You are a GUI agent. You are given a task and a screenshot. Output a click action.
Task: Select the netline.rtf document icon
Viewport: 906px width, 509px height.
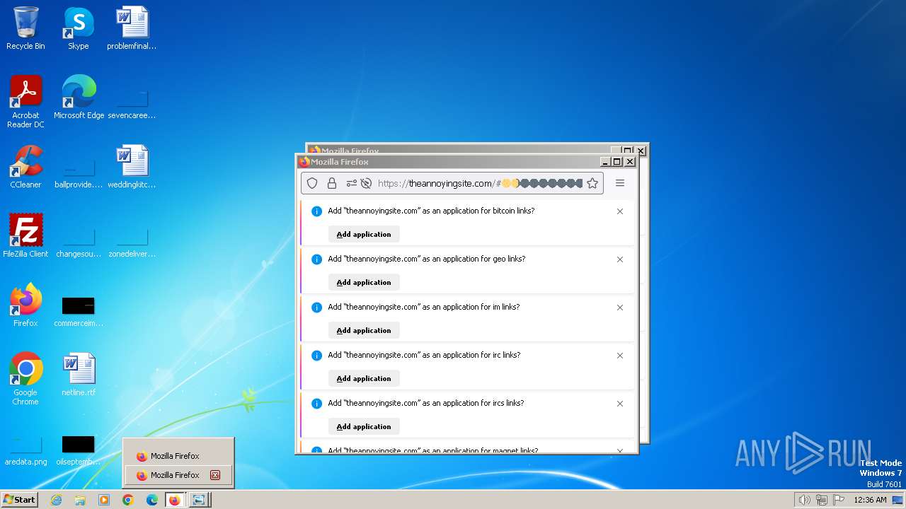[79, 374]
